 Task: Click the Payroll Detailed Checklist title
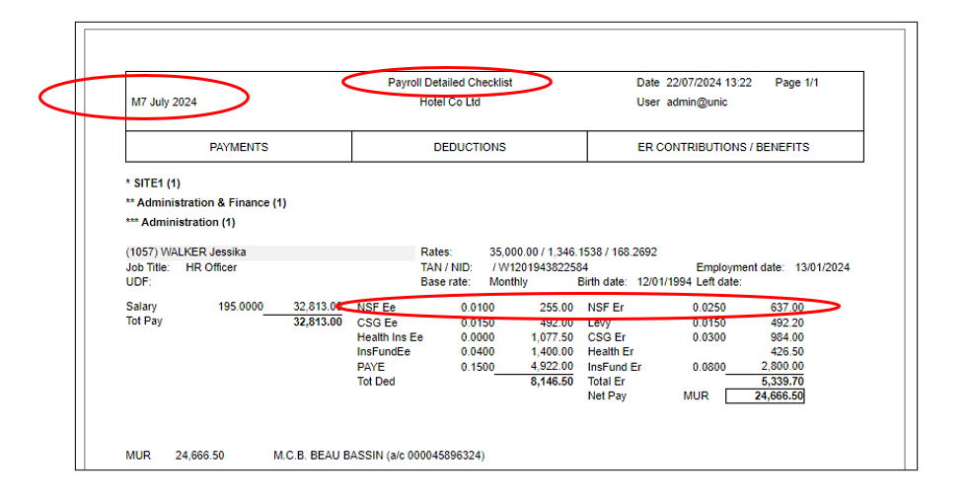[x=449, y=83]
